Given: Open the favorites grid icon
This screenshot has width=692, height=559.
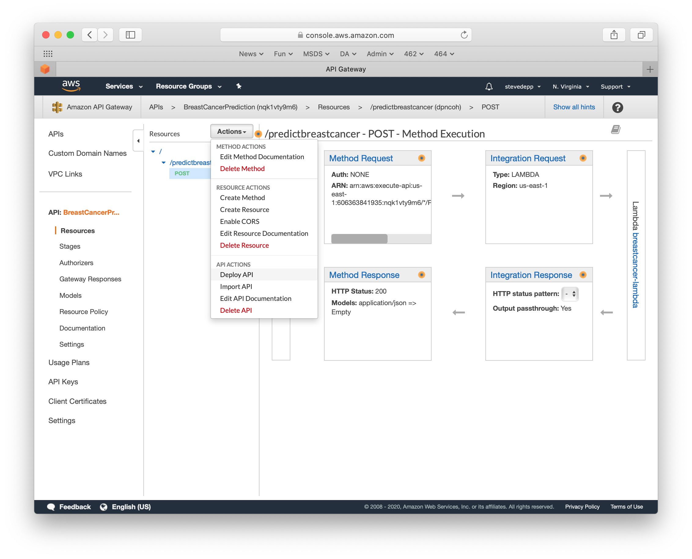Looking at the screenshot, I should point(48,54).
